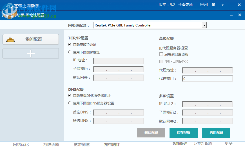
Task: Select 自动获取IP地址 radio button
Action: click(70, 44)
